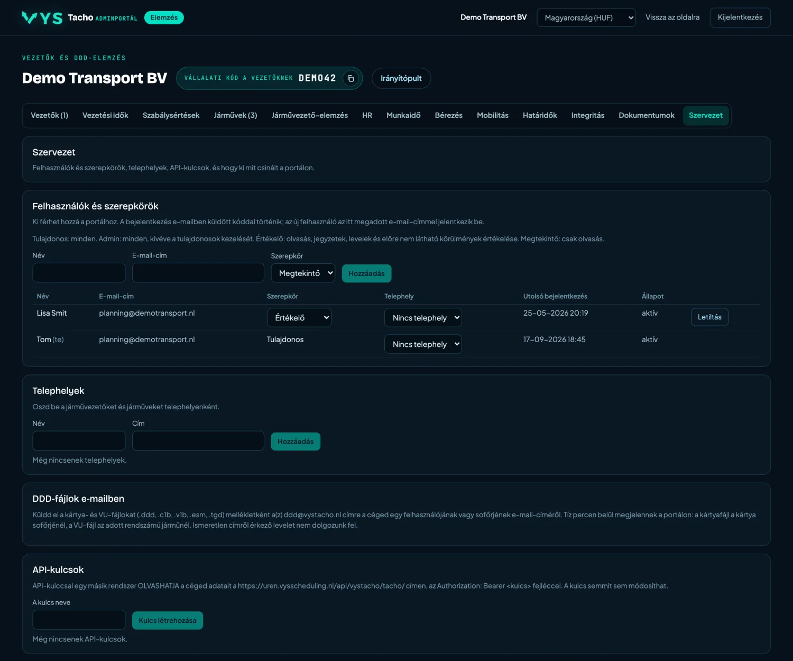Screen dimensions: 793x661
Task: Focus the new user E-mail-cím field
Action: click(198, 273)
